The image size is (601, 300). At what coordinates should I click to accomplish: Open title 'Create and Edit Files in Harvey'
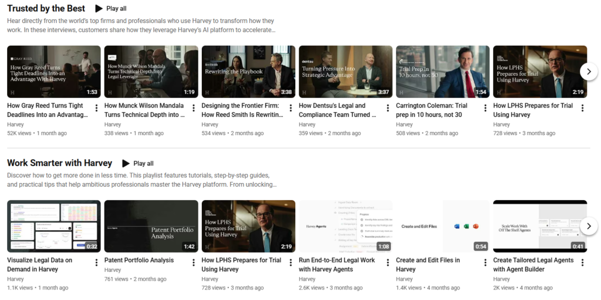[x=428, y=265]
